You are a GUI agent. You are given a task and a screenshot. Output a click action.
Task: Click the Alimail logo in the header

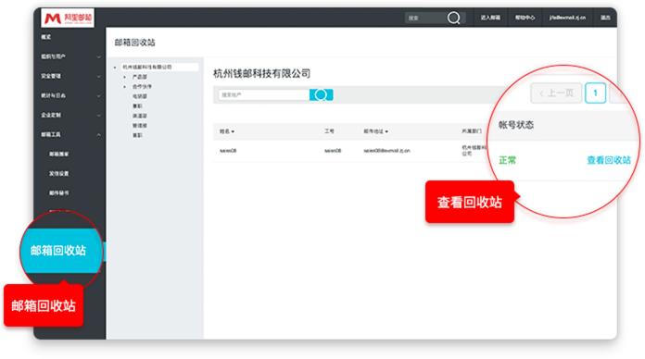68,18
